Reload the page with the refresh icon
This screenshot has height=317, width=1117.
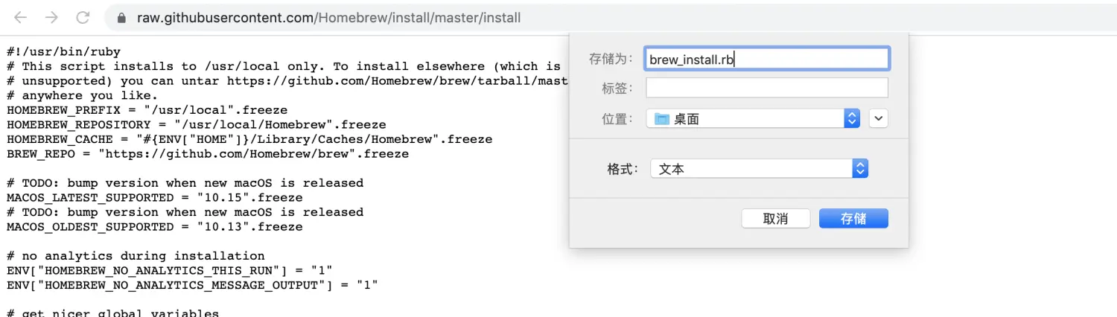click(x=83, y=17)
